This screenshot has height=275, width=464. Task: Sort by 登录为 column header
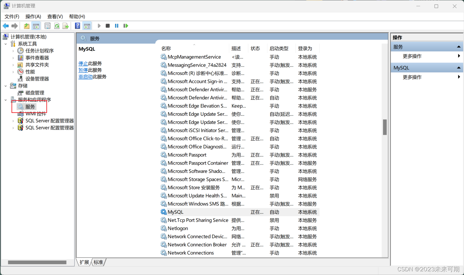[308, 48]
